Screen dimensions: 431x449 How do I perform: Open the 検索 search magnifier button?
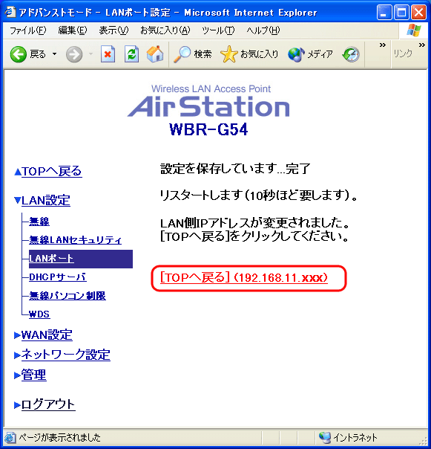click(x=193, y=54)
